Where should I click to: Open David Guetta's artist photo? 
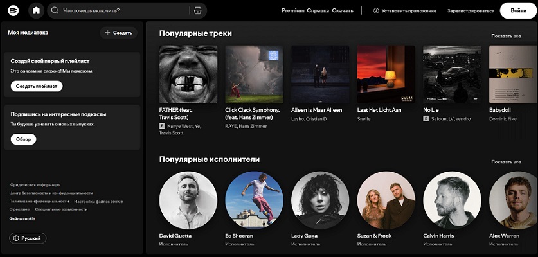(188, 200)
